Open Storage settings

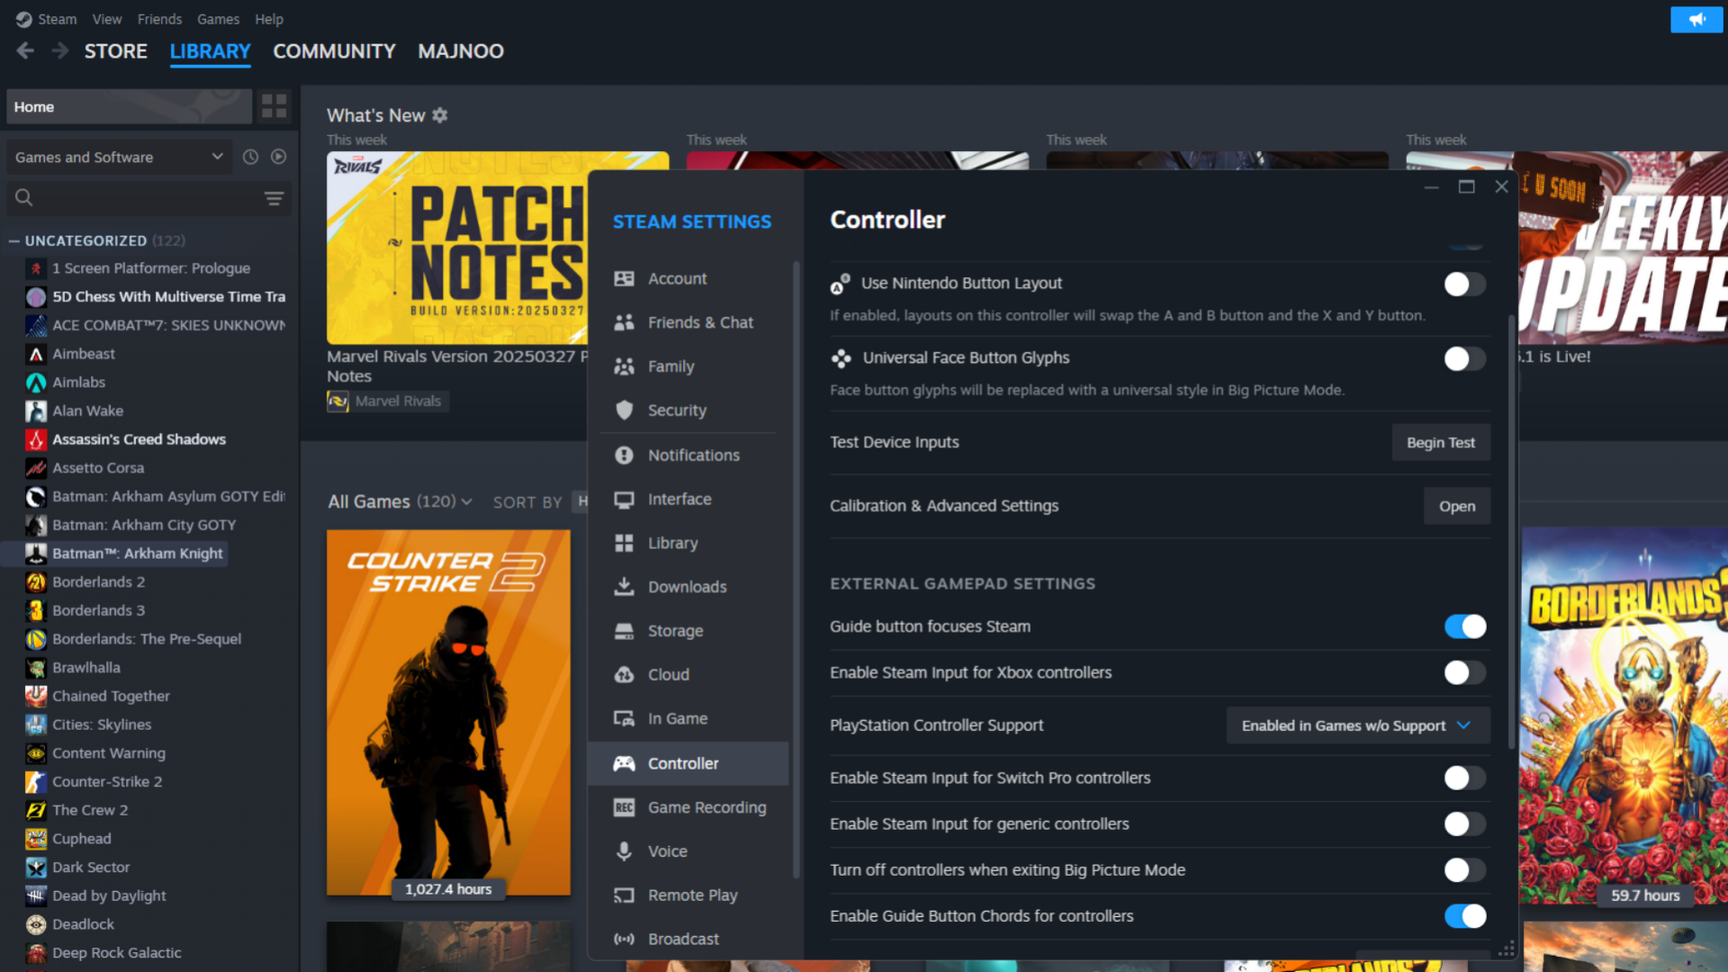(688, 631)
